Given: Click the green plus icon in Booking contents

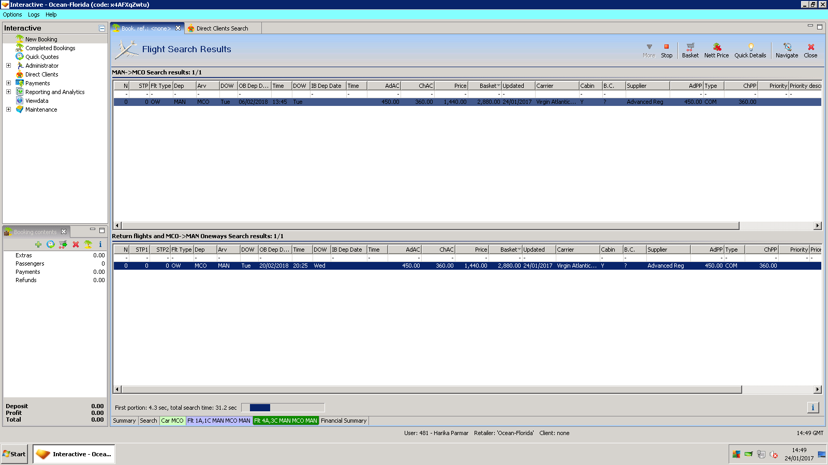Looking at the screenshot, I should (38, 244).
